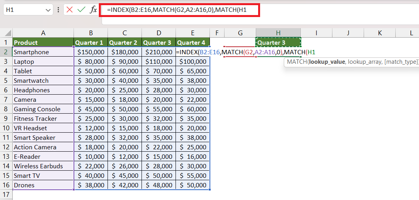Cancel the formula entry with the red X
The width and height of the screenshot is (419, 200).
[x=70, y=10]
